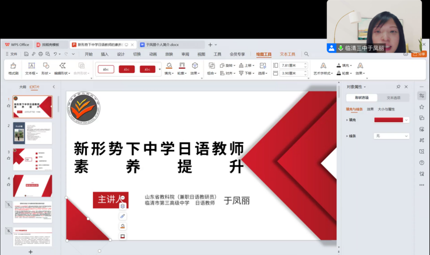The width and height of the screenshot is (430, 255).
Task: Expand the Fill (填充) section triangle
Action: pyautogui.click(x=347, y=120)
